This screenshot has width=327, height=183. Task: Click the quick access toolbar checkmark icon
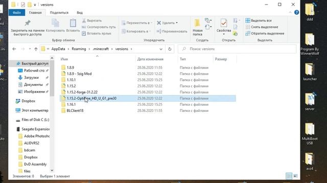22,5
